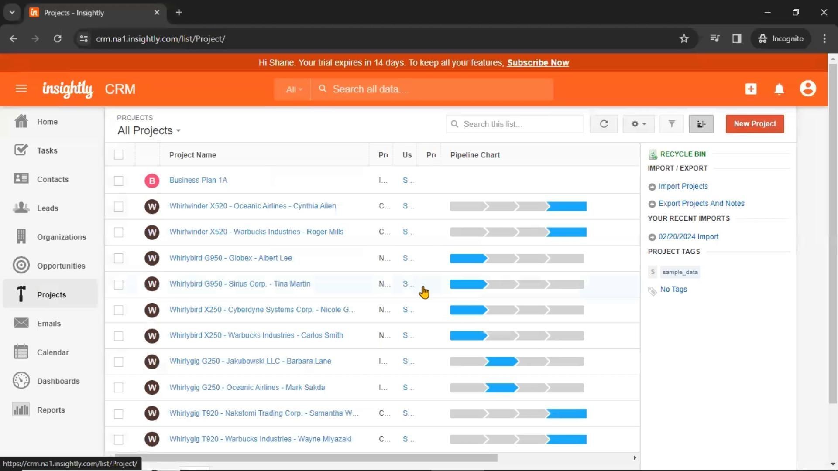Go to Opportunities in the sidebar
838x471 pixels.
click(61, 266)
